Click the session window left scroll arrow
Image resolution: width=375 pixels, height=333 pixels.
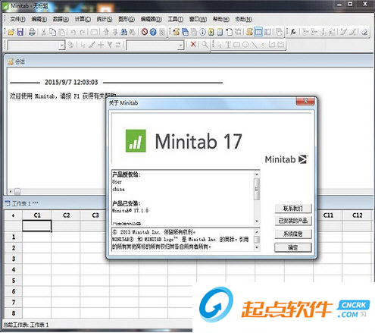click(x=11, y=191)
